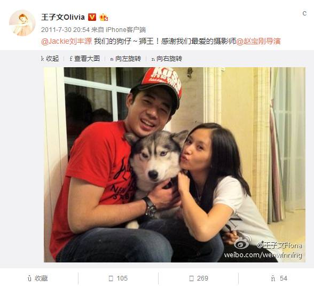Image resolution: width=314 pixels, height=287 pixels.
Task: Click the 王子文Olivia profile avatar
Action: [22, 23]
